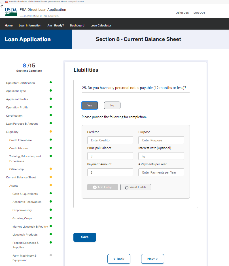Expand the 'Here's how you know' banner
The width and height of the screenshot is (229, 266).
tap(72, 2)
